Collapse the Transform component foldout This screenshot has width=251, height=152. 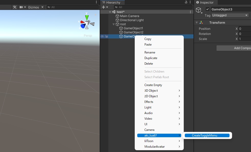tap(197, 23)
